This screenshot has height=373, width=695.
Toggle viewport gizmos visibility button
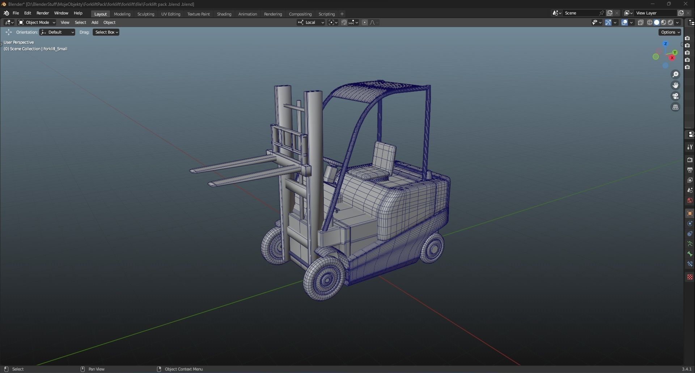[608, 22]
